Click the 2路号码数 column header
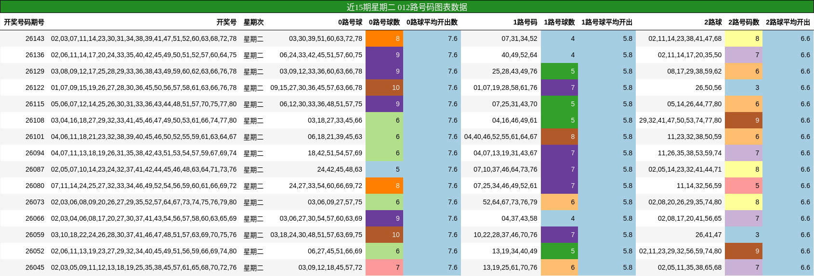The width and height of the screenshot is (814, 276). [744, 22]
